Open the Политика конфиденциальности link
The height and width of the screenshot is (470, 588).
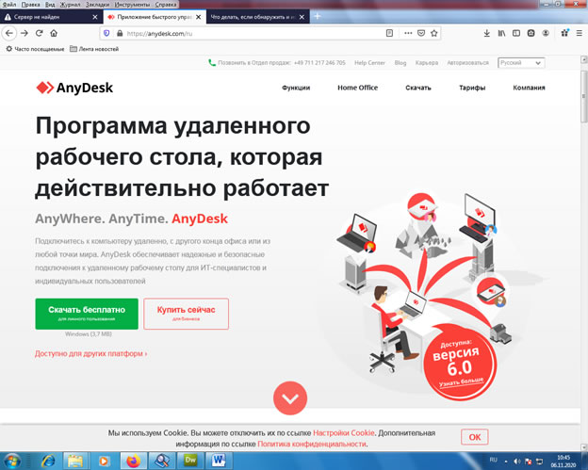click(x=312, y=444)
